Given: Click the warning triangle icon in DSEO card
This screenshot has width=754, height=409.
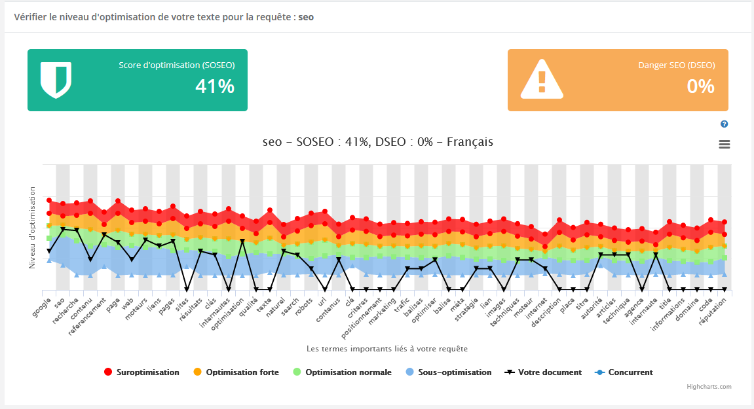Looking at the screenshot, I should [541, 80].
